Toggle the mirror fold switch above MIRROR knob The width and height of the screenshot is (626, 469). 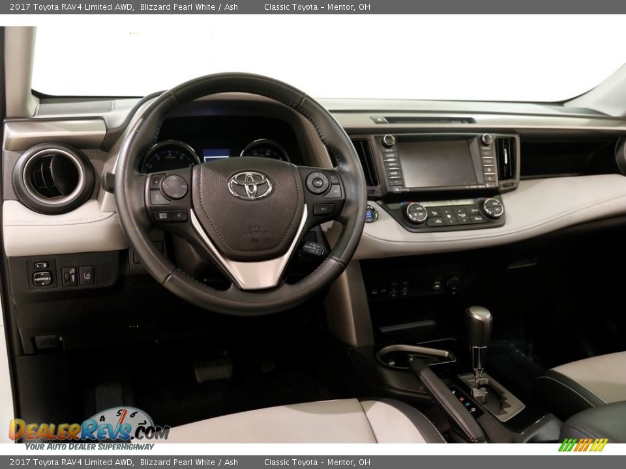pyautogui.click(x=41, y=265)
